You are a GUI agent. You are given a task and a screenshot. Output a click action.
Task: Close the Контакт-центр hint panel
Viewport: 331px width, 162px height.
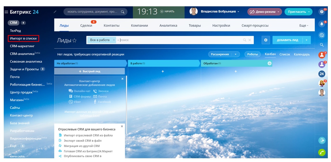tap(123, 79)
